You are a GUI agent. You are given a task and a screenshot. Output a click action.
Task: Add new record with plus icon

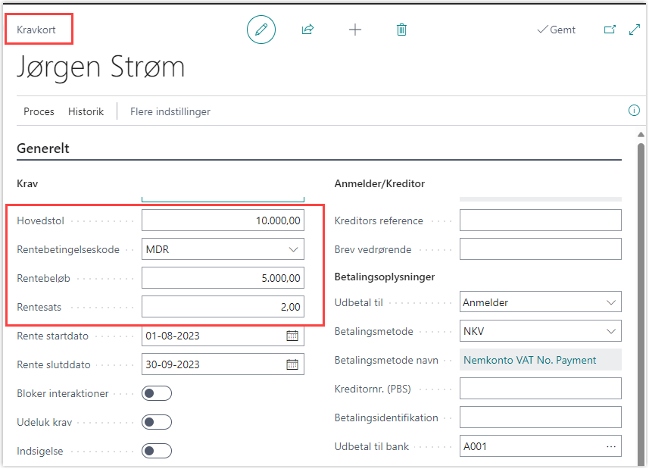[x=355, y=30]
